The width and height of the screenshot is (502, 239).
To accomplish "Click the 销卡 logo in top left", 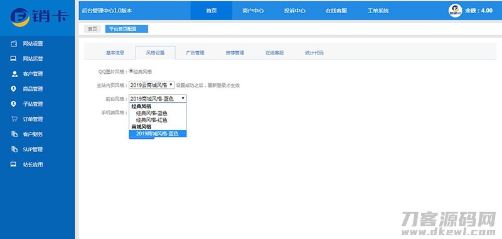I will pyautogui.click(x=39, y=17).
